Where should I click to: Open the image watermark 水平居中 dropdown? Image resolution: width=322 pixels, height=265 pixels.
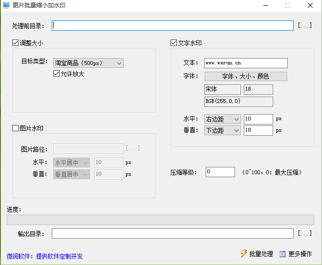click(x=71, y=163)
